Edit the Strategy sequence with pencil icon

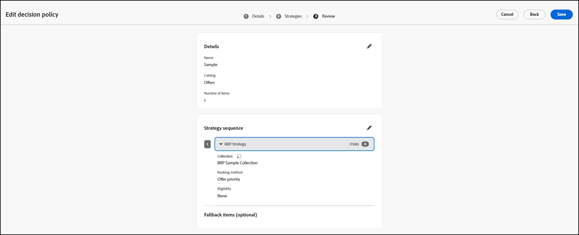[369, 128]
